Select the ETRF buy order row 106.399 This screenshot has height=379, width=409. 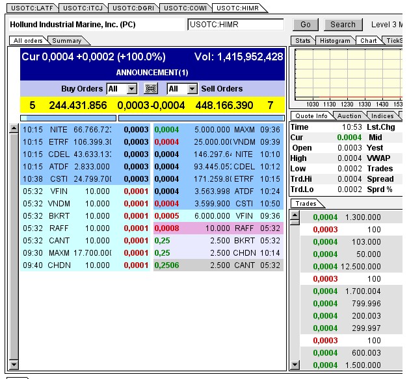point(85,142)
